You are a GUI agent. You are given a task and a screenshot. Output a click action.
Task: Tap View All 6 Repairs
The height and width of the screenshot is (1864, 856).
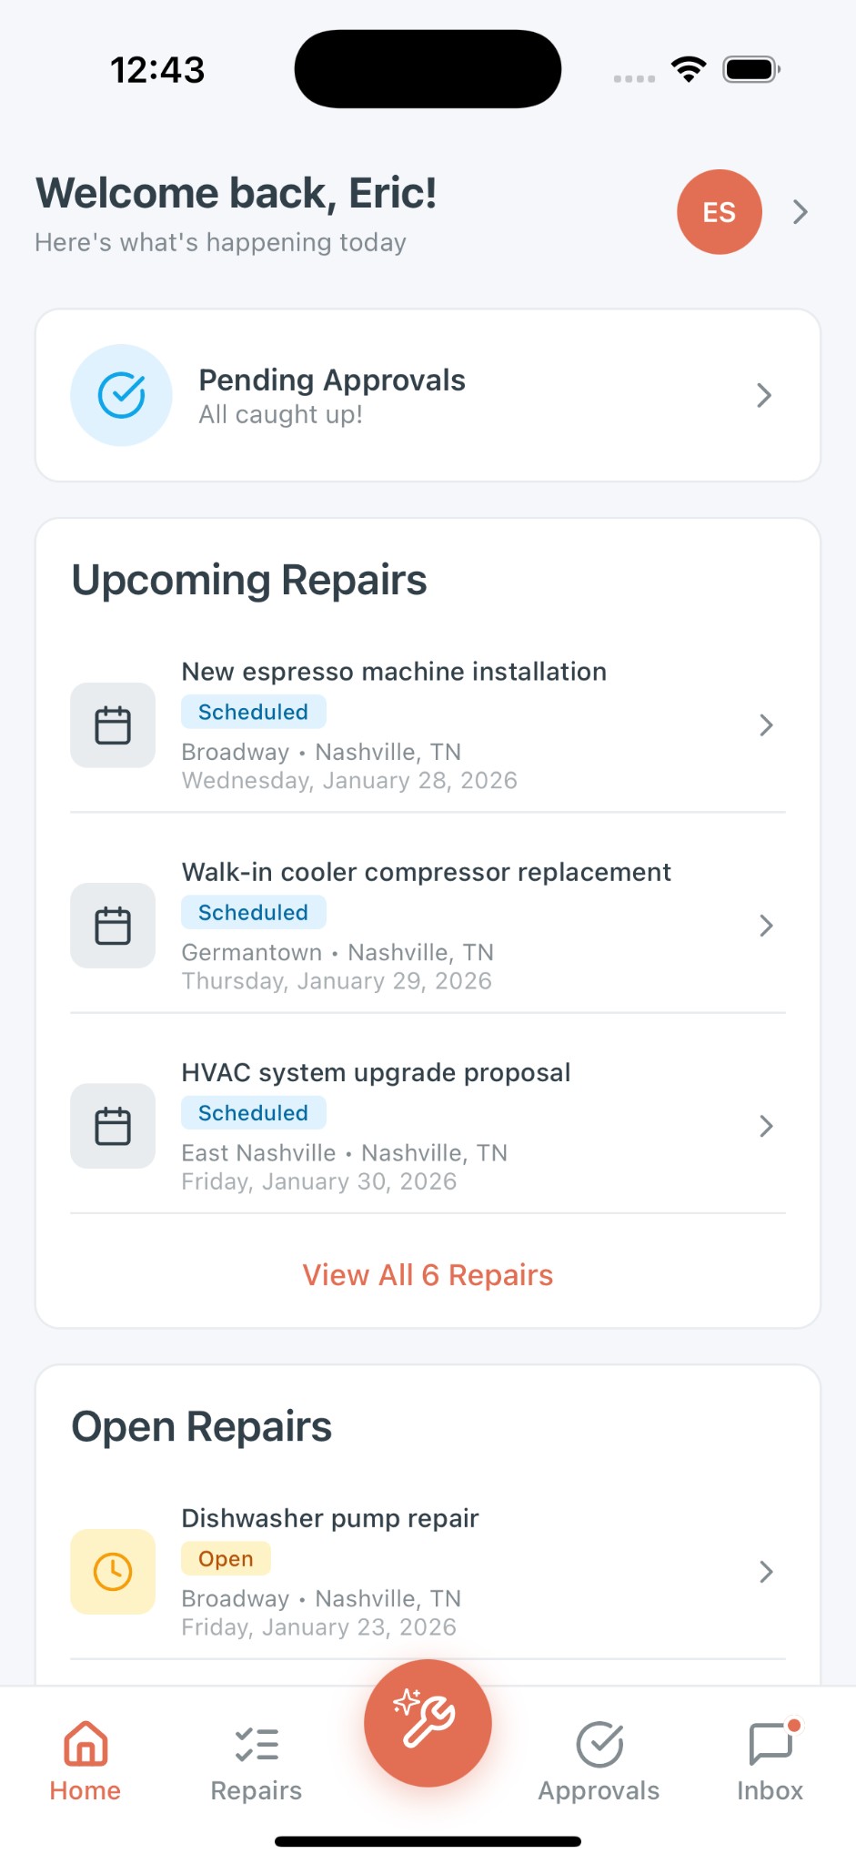(428, 1274)
